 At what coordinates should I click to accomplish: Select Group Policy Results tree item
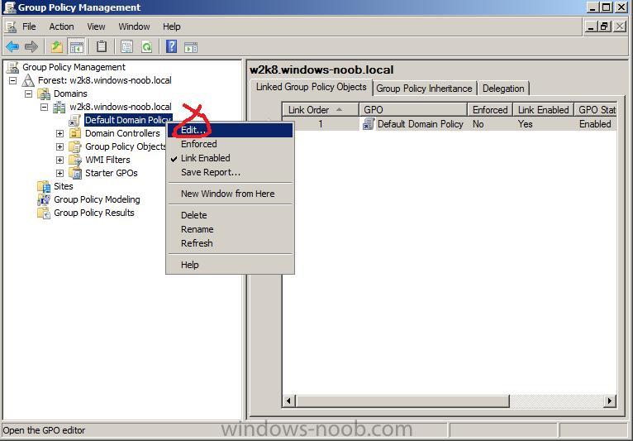coord(94,213)
